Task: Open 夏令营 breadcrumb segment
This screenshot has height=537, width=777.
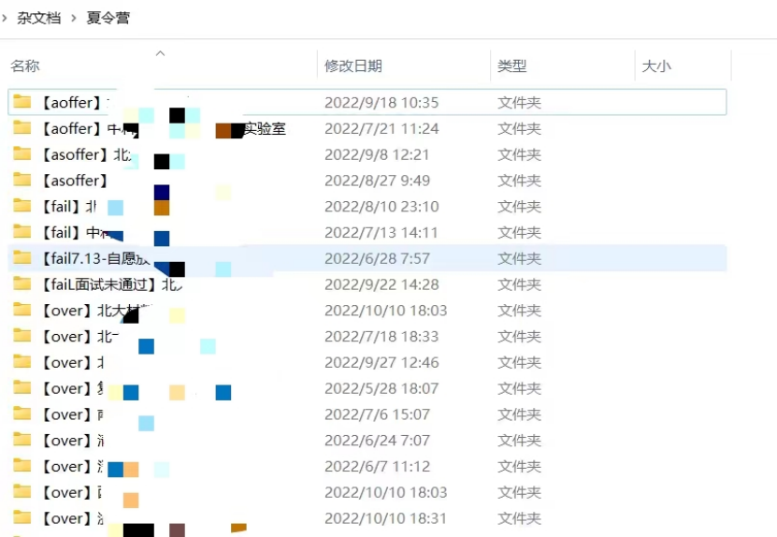Action: click(x=108, y=19)
